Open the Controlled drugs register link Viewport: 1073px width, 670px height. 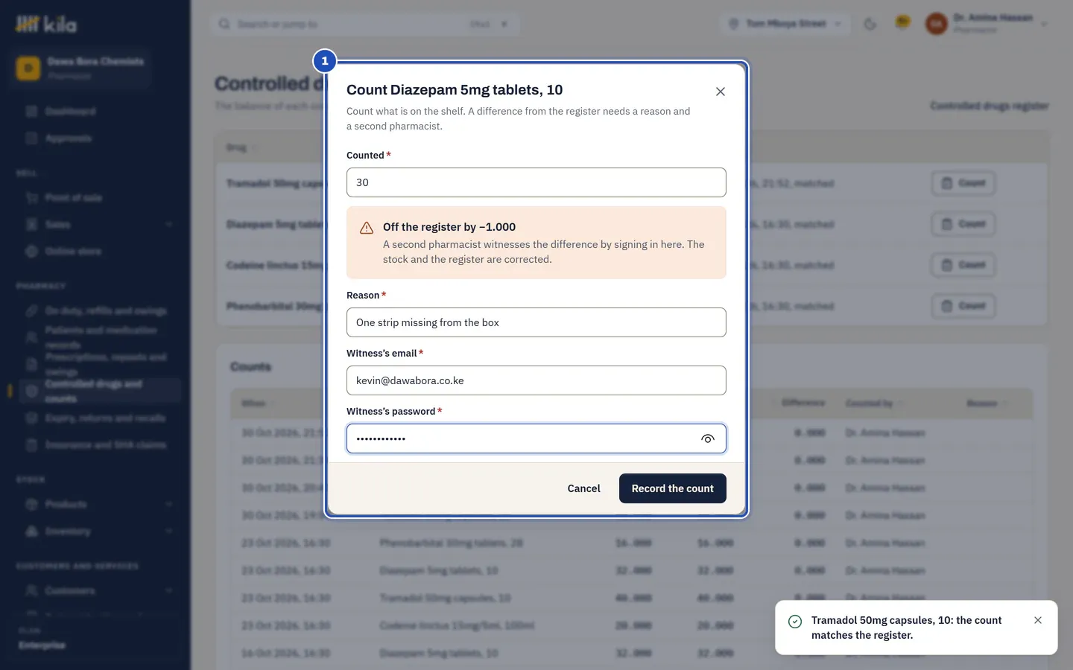coord(989,106)
